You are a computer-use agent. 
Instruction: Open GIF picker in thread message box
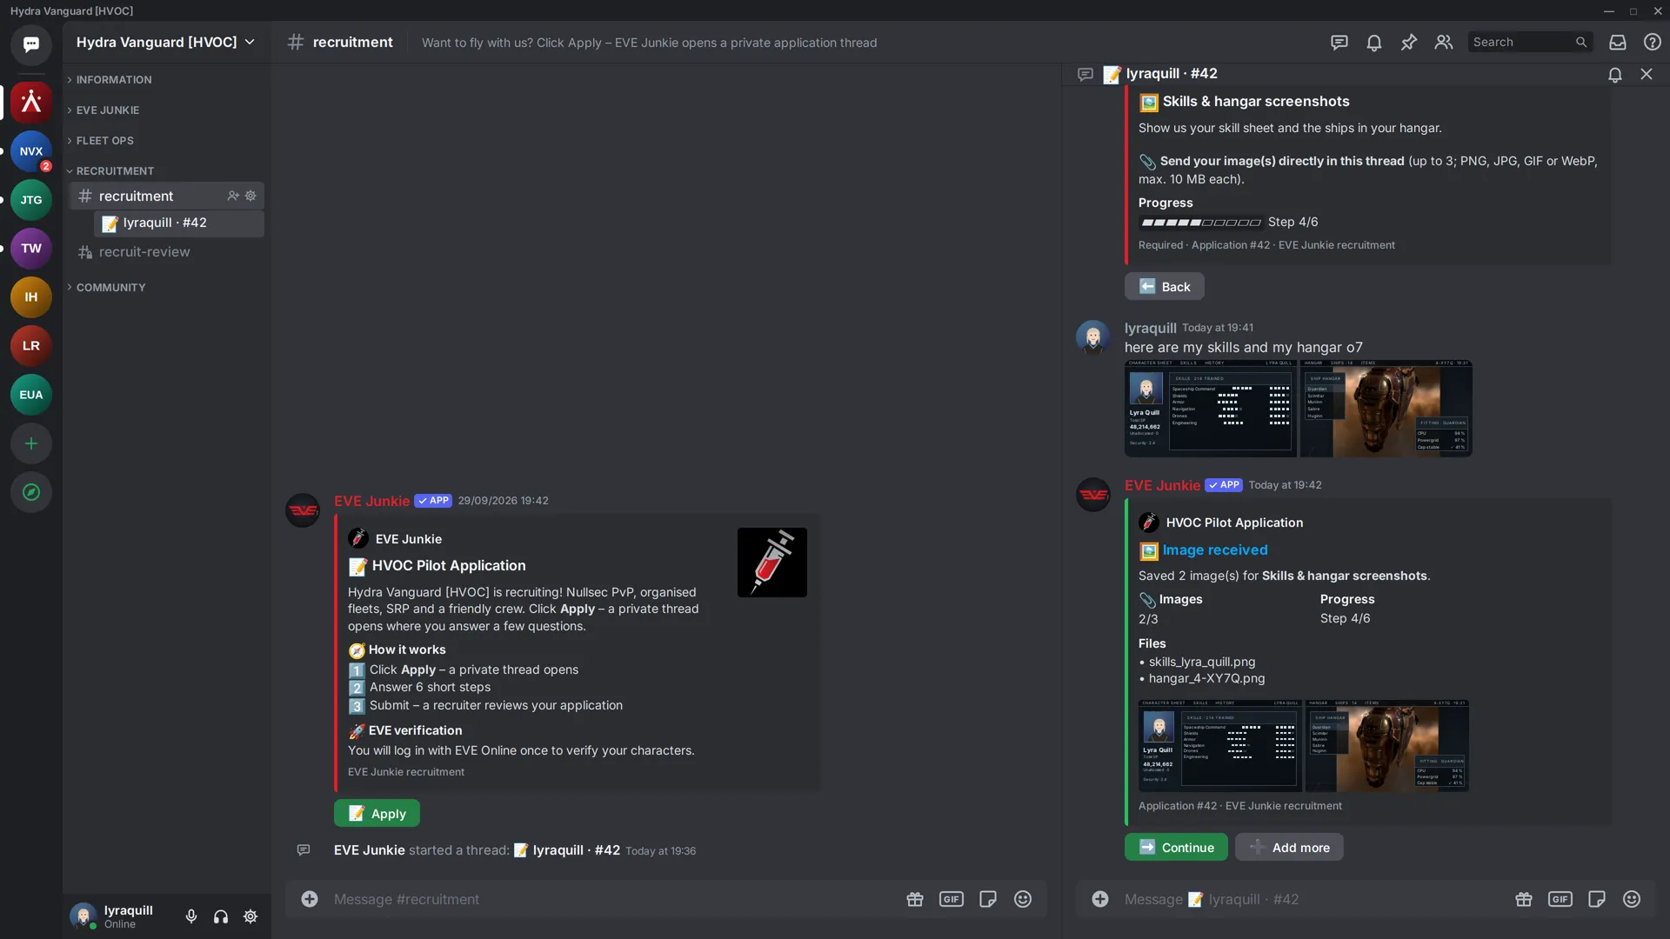click(x=1560, y=899)
